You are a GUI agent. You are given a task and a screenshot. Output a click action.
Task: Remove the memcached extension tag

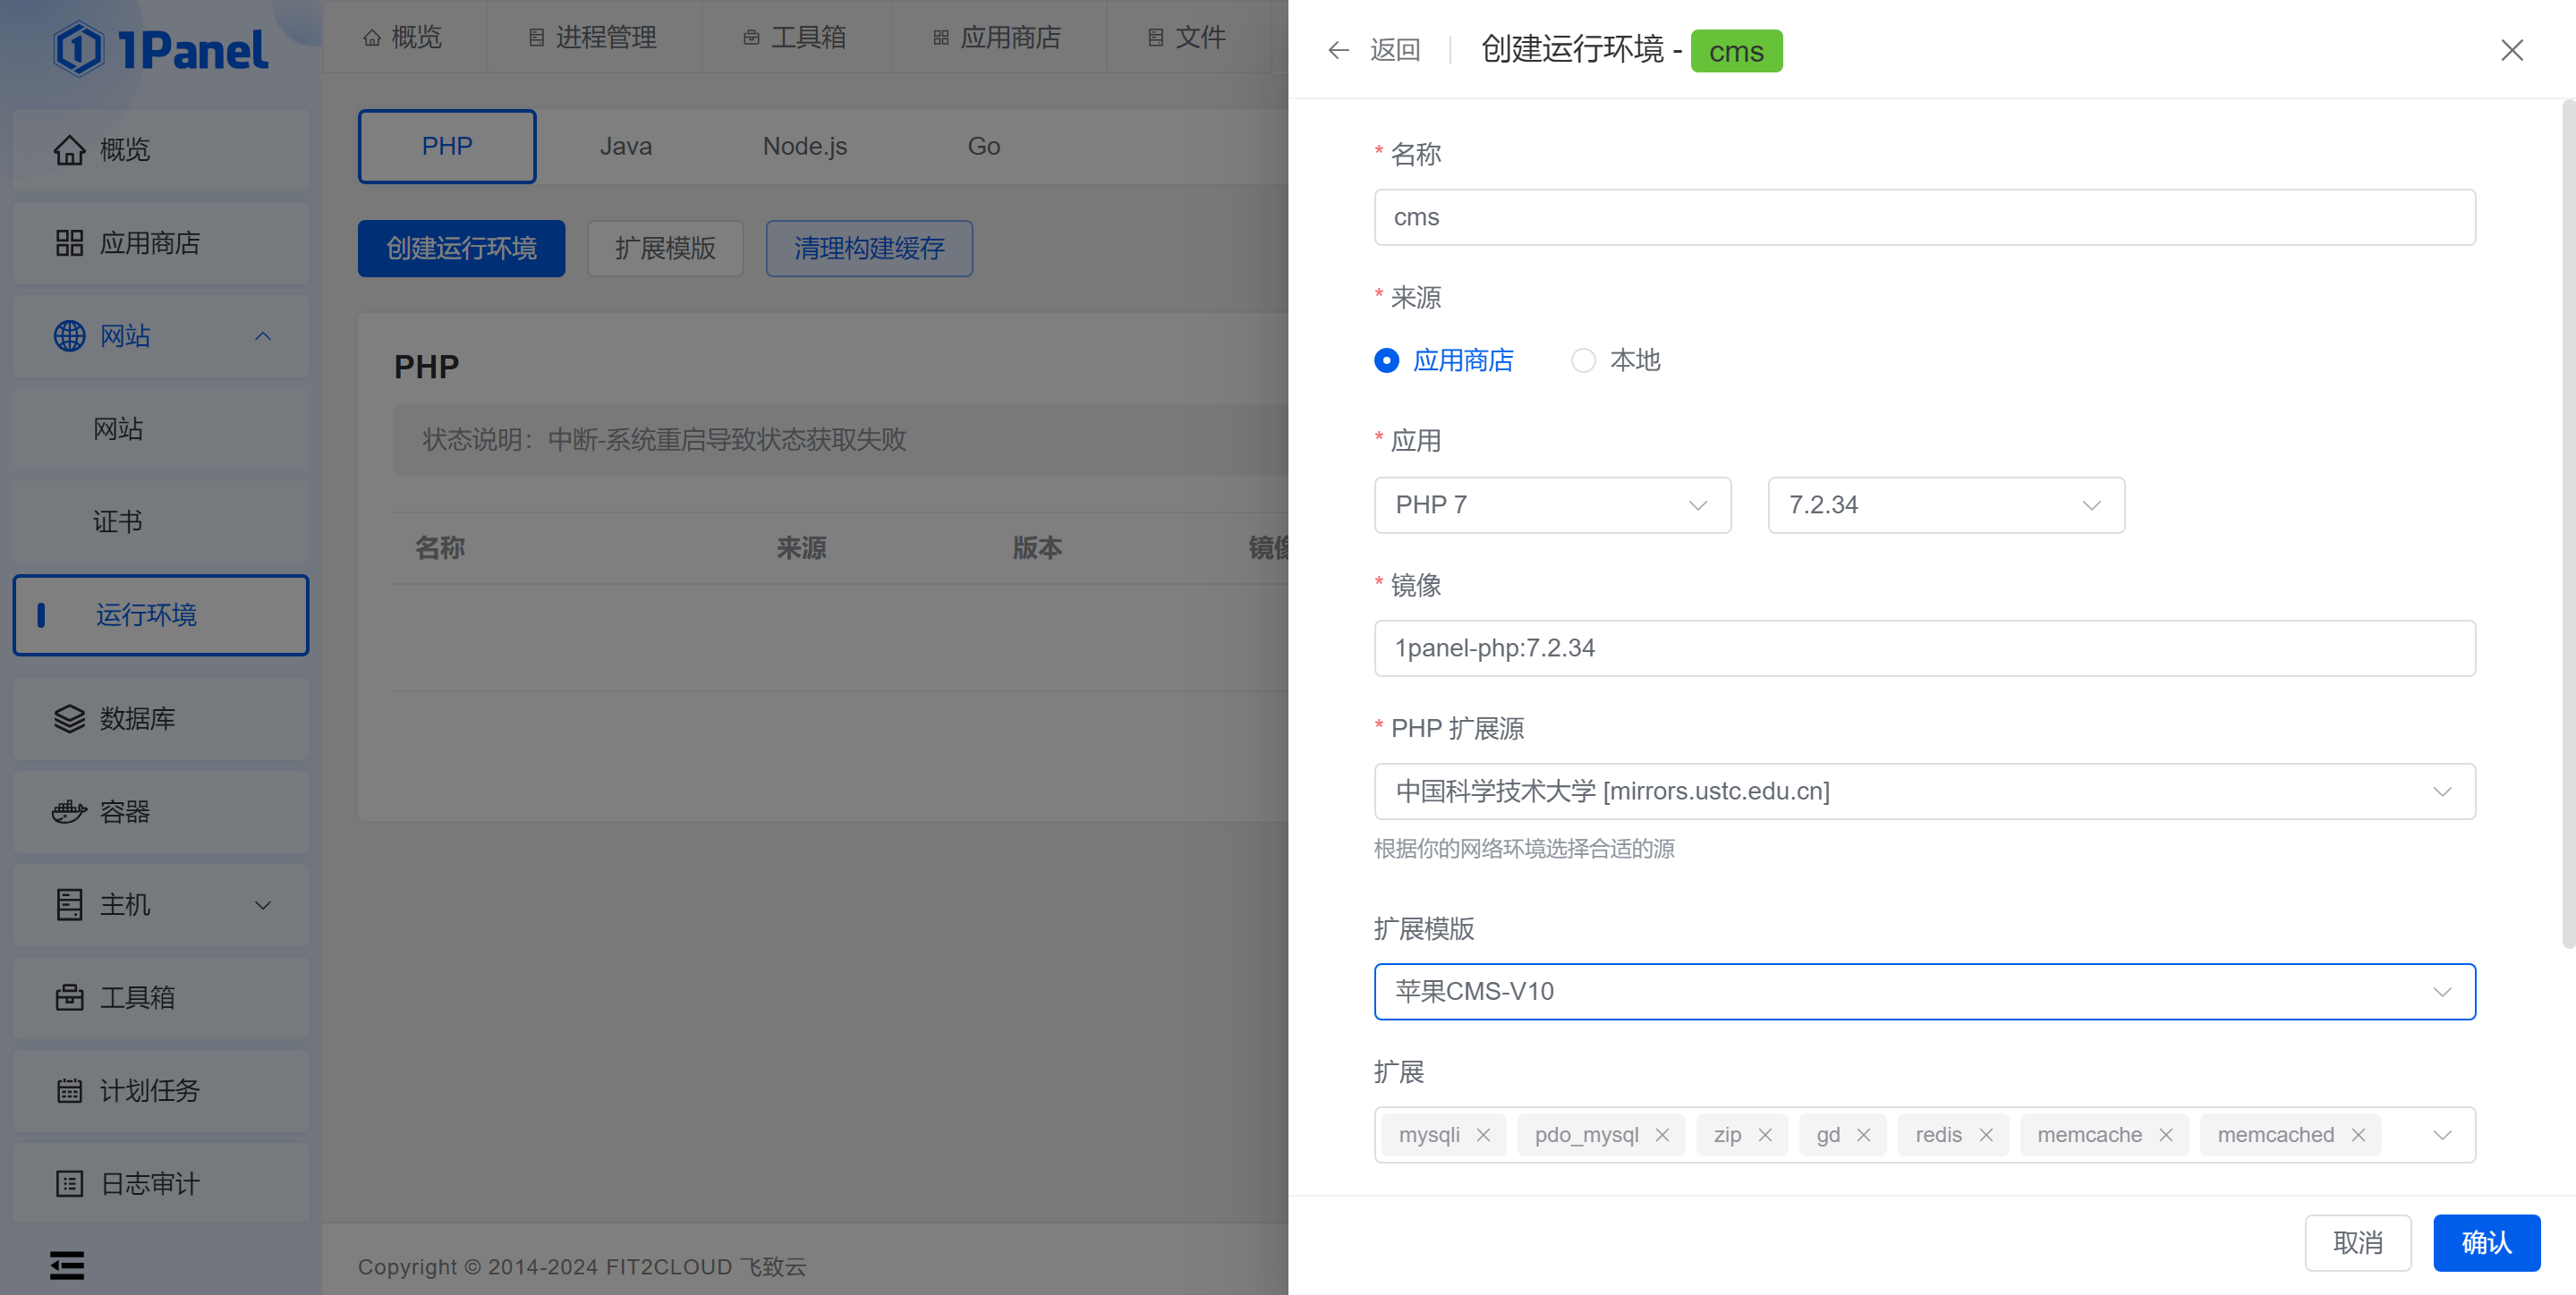point(2358,1135)
